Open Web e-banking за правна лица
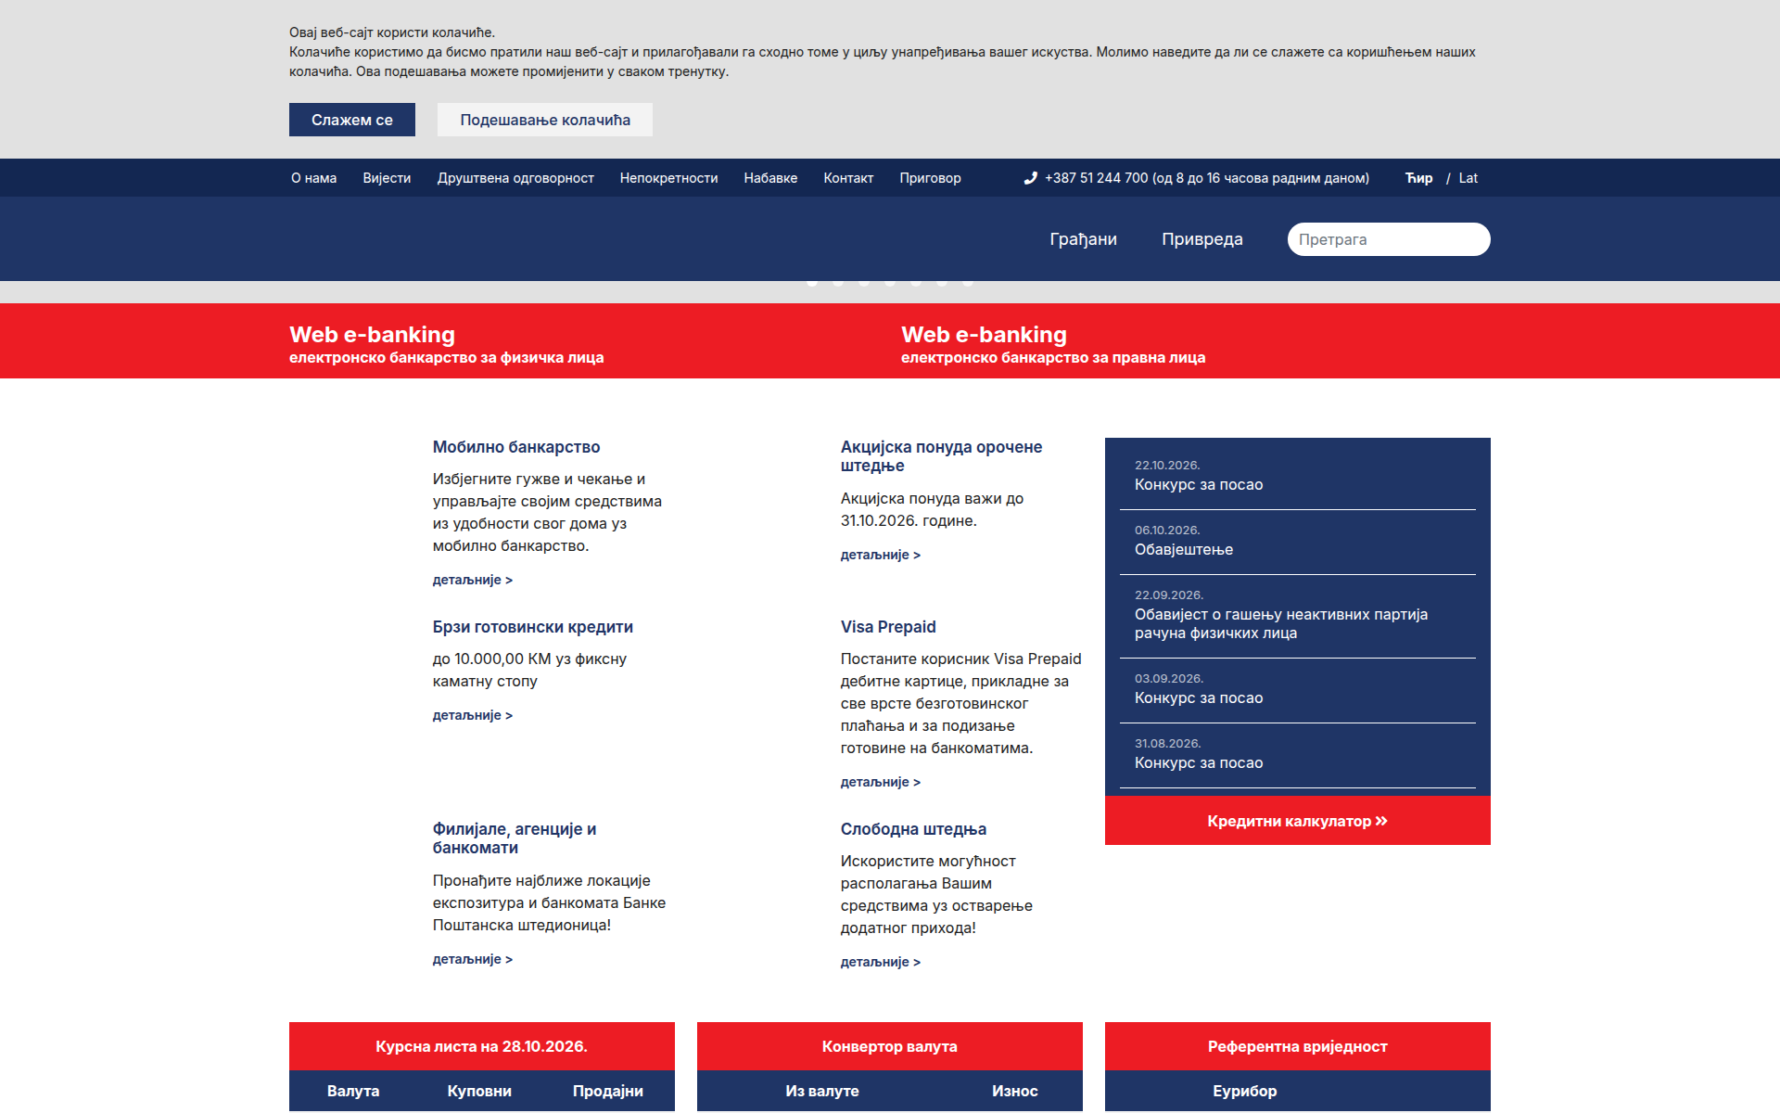Screen dimensions: 1780x1113 pos(1053,344)
